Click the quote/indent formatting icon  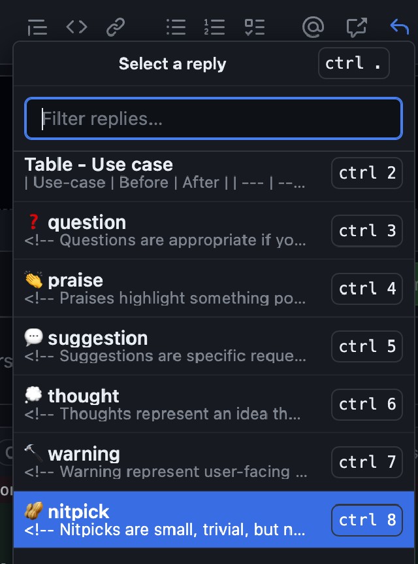point(37,27)
